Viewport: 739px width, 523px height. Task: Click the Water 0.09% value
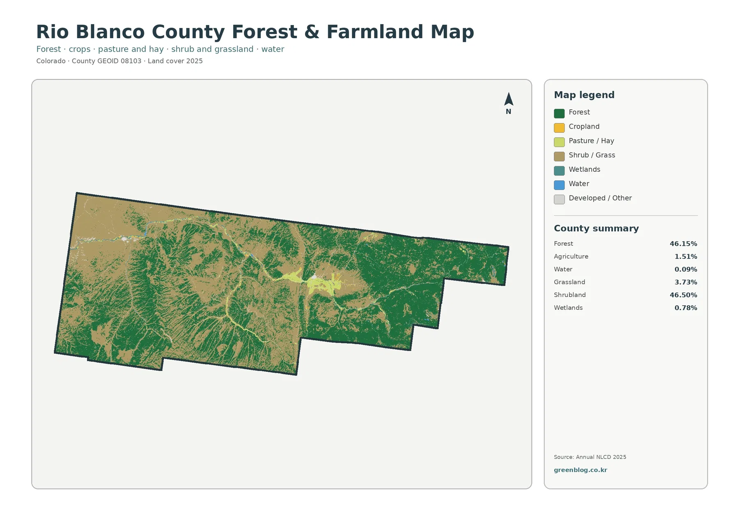coord(686,270)
